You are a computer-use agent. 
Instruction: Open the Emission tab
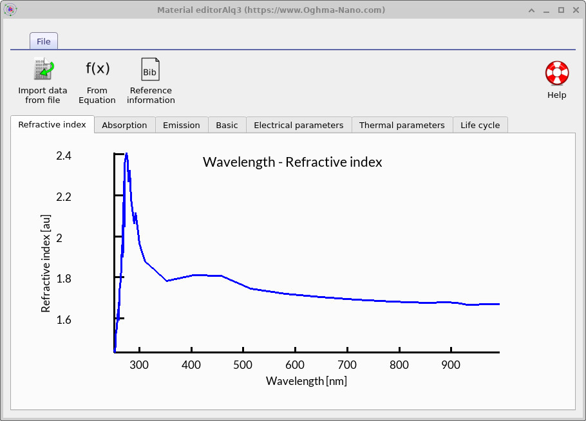coord(181,125)
